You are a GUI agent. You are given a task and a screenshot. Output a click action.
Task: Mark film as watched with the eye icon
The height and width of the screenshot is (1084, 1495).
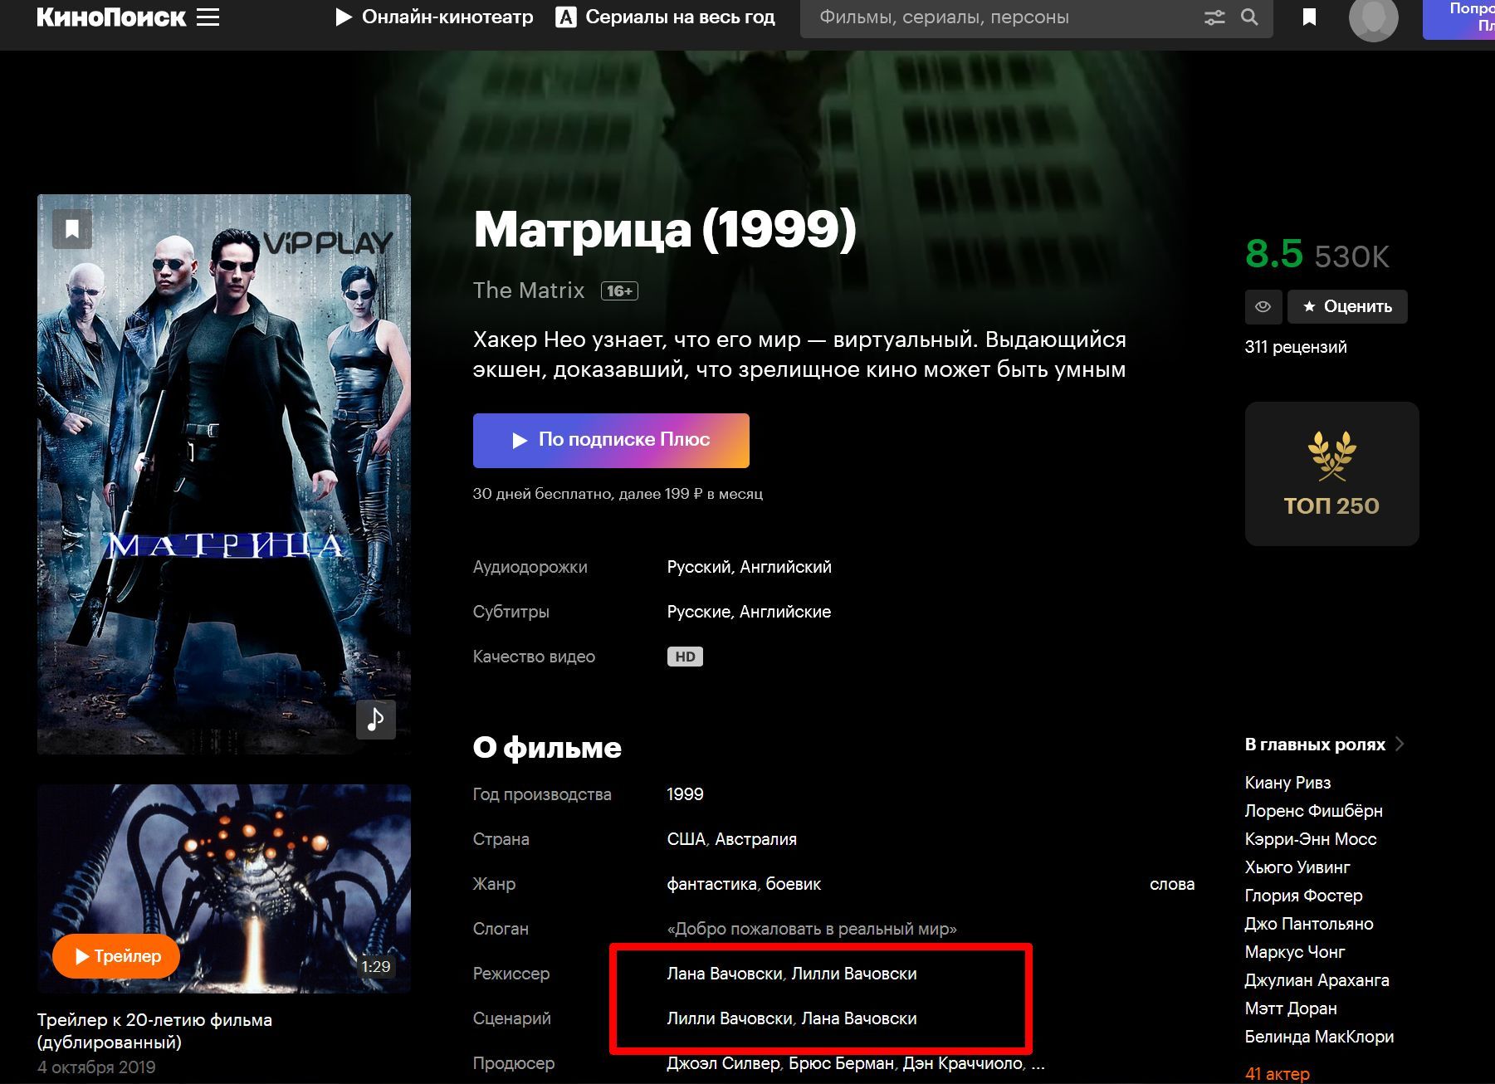point(1263,306)
